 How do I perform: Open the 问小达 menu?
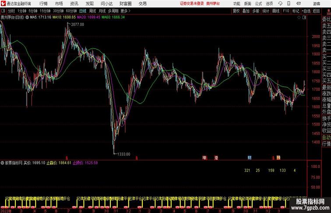tap(106, 3)
